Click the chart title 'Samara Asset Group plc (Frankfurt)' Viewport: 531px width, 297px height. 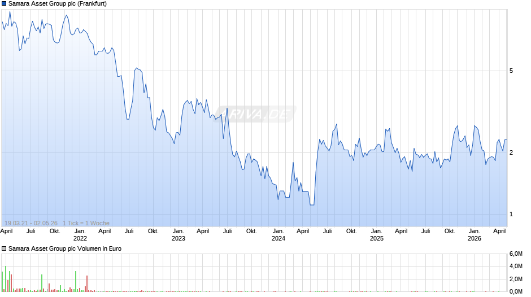coord(58,4)
